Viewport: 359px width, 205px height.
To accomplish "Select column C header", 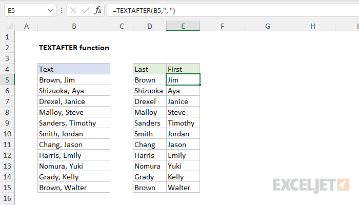I will point(122,26).
